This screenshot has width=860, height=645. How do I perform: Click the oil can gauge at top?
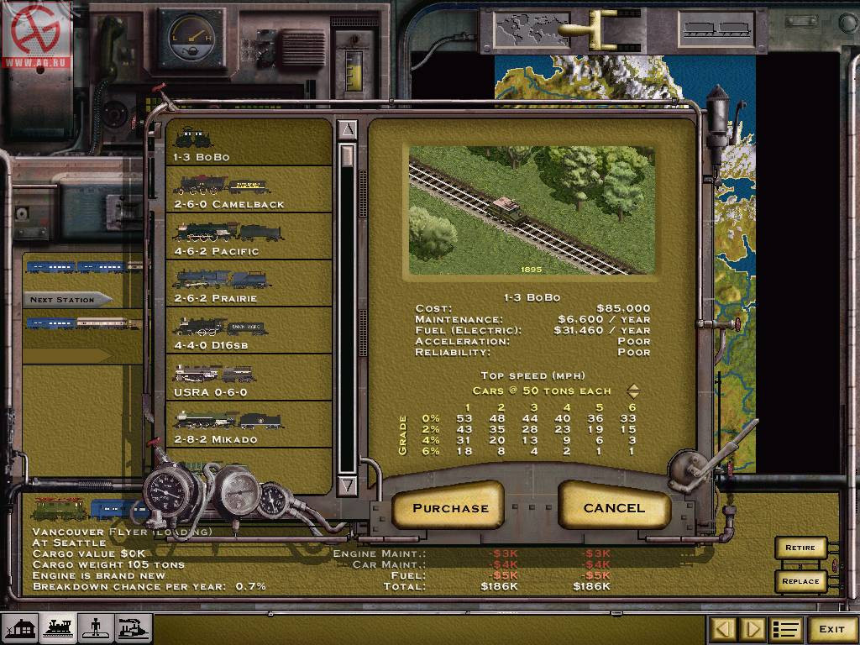tap(191, 37)
